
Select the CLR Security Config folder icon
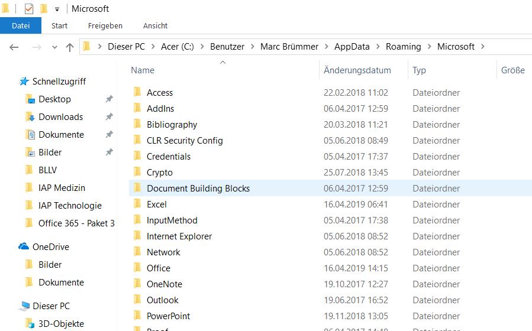coord(137,140)
